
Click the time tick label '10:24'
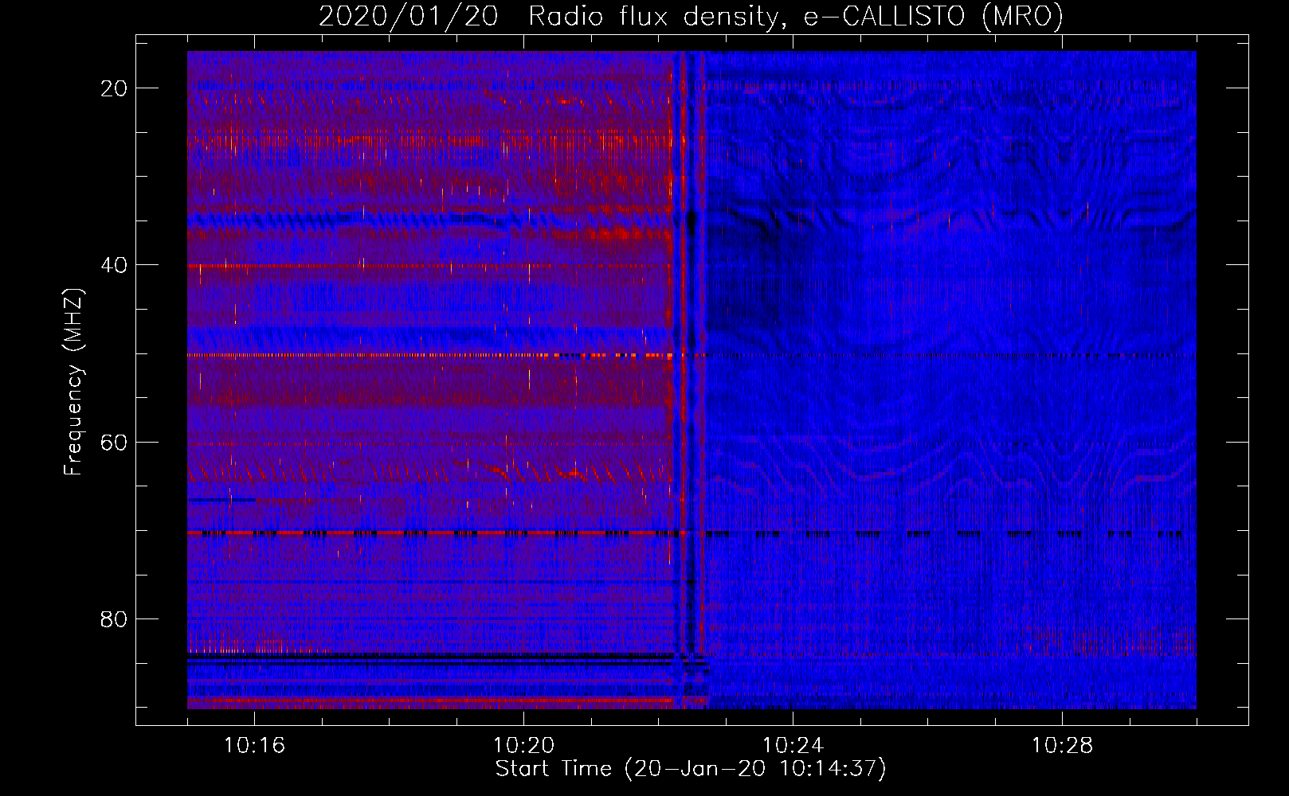793,746
